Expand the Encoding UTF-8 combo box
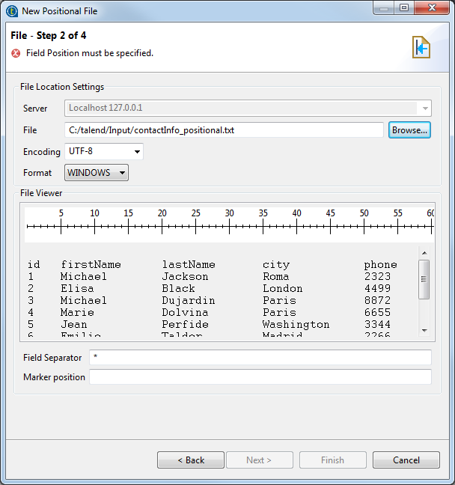Image resolution: width=455 pixels, height=485 pixels. 104,151
